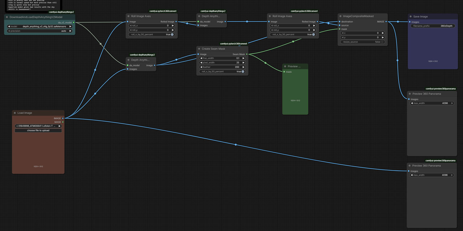Open the Load Image file selection dropdown
The height and width of the screenshot is (231, 463).
click(x=38, y=126)
